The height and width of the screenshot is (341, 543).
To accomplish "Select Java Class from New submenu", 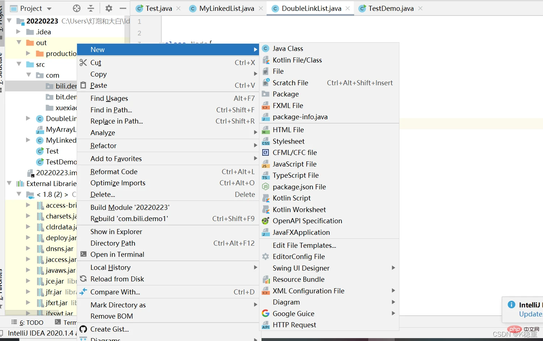I will tap(288, 48).
